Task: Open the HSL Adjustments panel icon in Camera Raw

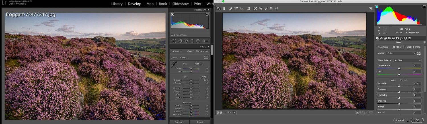Action: [389, 38]
